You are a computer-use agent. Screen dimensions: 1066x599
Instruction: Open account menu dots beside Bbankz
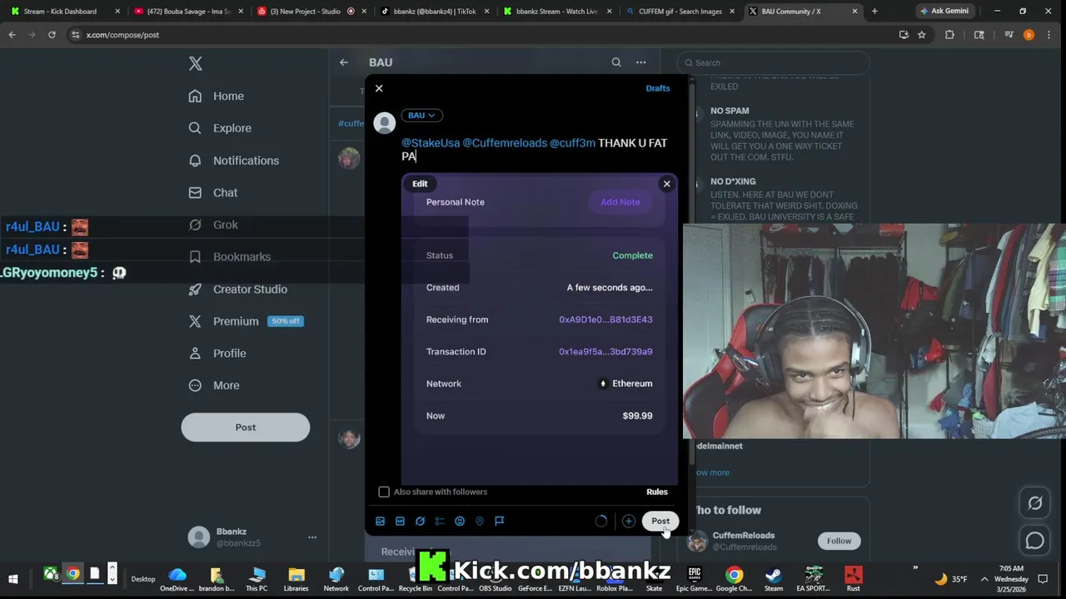pyautogui.click(x=312, y=537)
